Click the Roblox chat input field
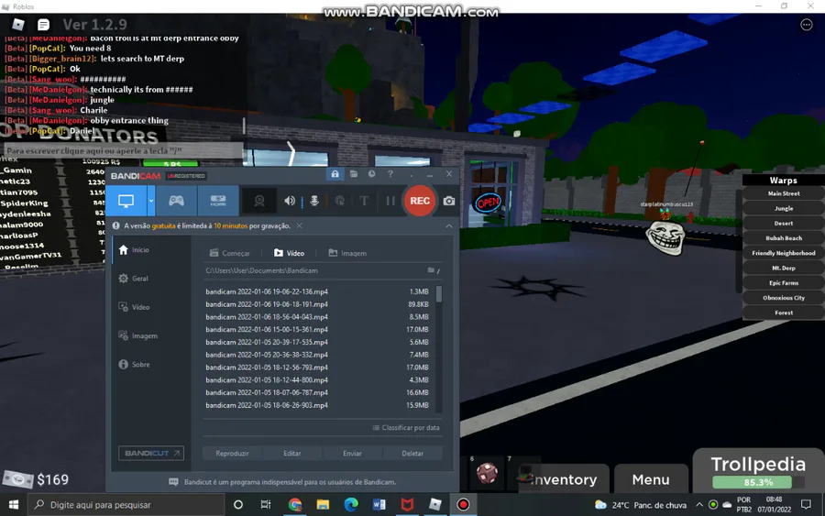Screen dimensions: 825x516 [122, 150]
